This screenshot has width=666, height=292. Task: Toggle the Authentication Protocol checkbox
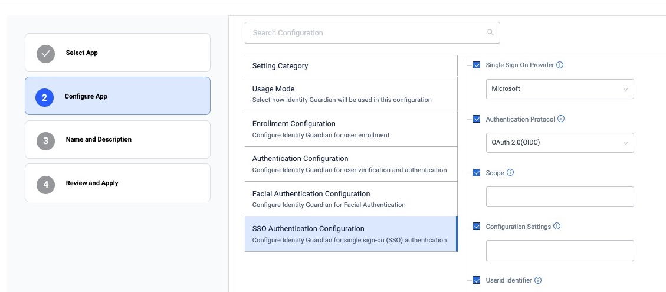(x=477, y=119)
